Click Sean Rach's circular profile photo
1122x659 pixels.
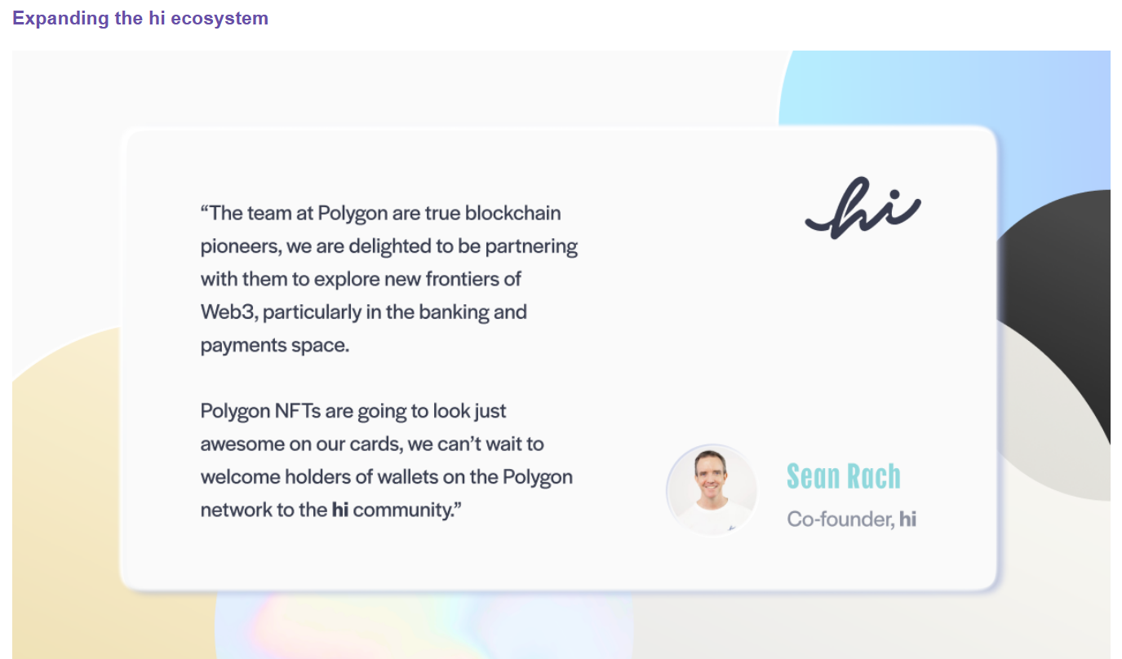[712, 490]
